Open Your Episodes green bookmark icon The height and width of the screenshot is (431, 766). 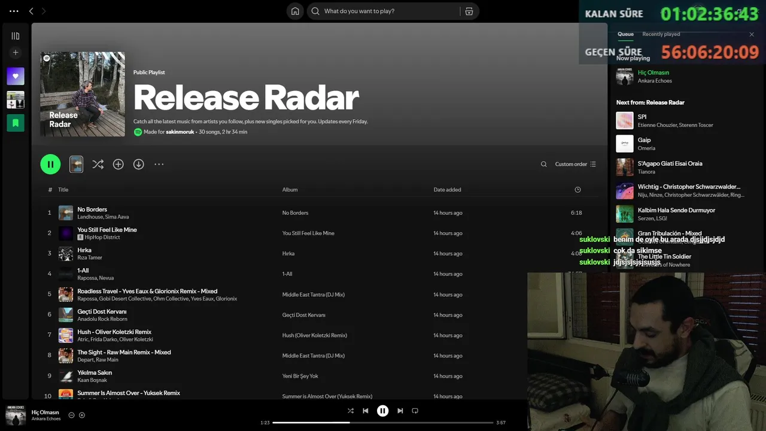pyautogui.click(x=16, y=123)
